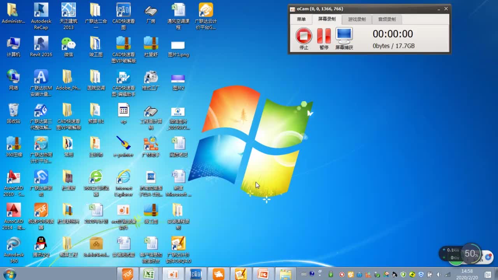The height and width of the screenshot is (280, 498).
Task: Click the taskbar clock showing 14:58
Action: (x=467, y=274)
